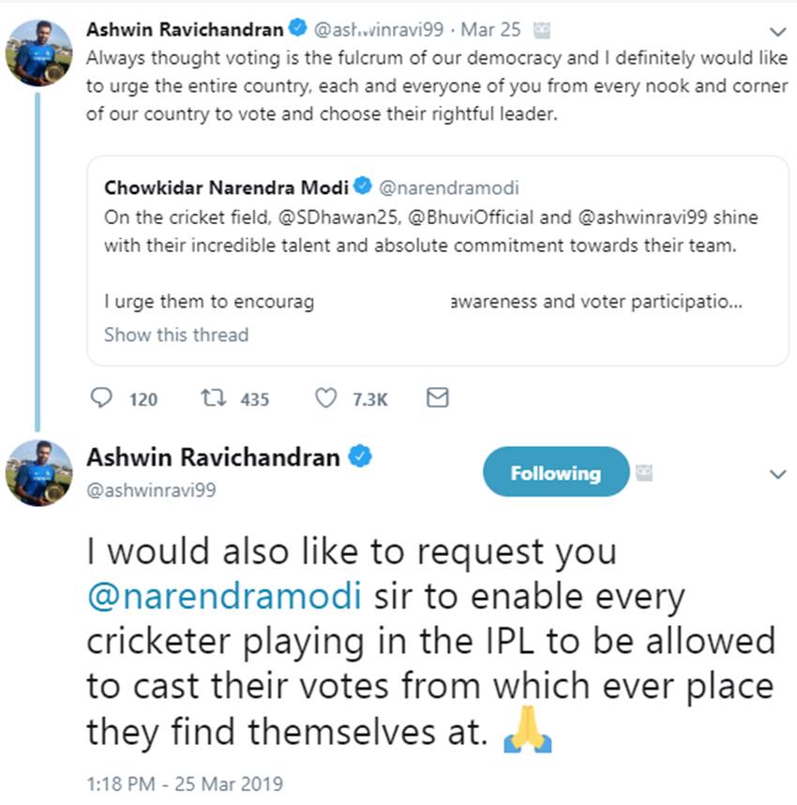Click small icon right of Following button
This screenshot has height=805, width=797.
tap(644, 473)
